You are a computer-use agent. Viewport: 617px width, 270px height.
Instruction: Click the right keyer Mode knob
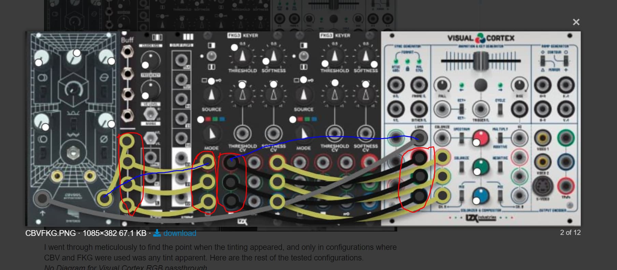(x=304, y=133)
